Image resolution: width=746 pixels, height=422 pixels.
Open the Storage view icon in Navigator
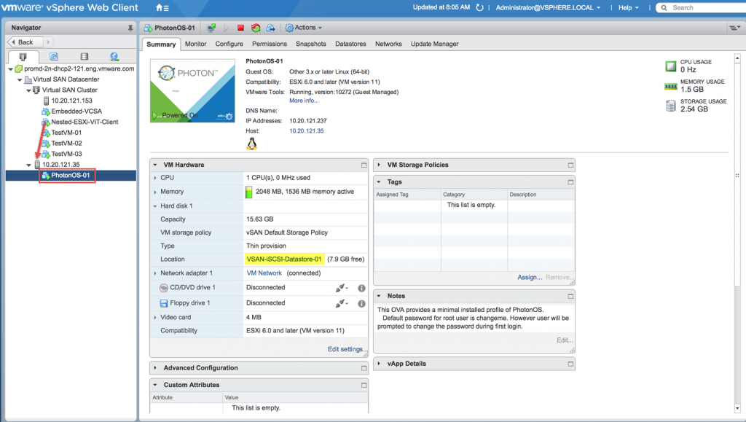click(85, 56)
